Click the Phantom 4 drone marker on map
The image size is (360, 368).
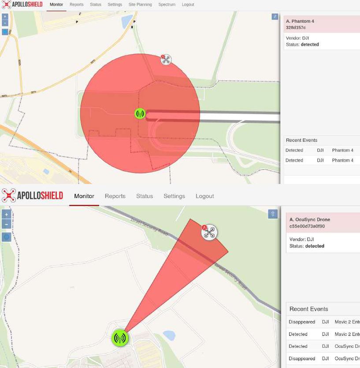point(166,60)
